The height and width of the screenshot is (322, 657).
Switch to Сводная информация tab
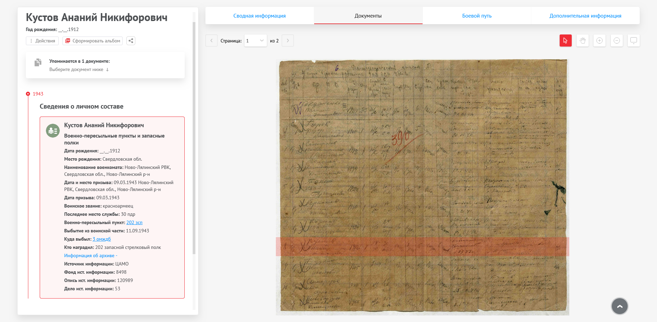[260, 16]
